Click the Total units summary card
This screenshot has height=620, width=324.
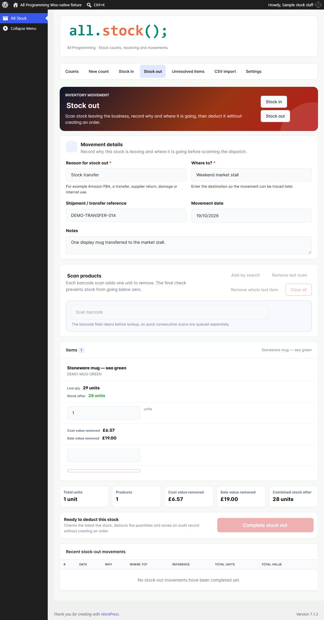(x=84, y=496)
